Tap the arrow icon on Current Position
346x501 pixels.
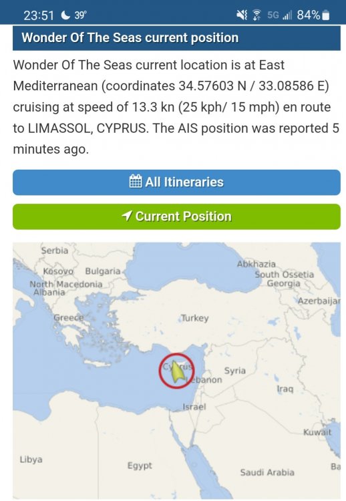click(127, 216)
